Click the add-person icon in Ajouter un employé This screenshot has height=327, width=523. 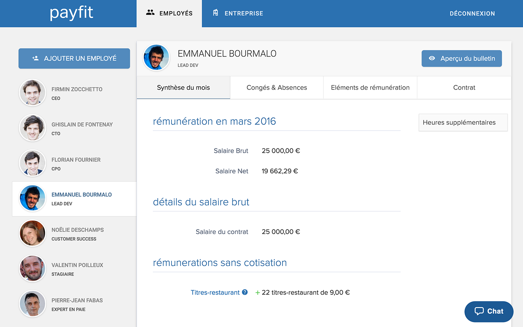(35, 58)
